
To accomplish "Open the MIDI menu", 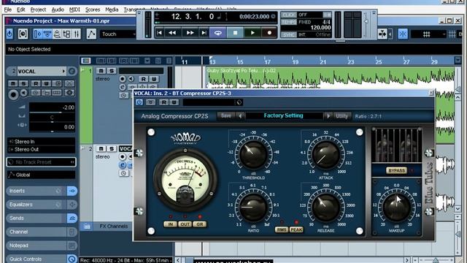I will [74, 9].
